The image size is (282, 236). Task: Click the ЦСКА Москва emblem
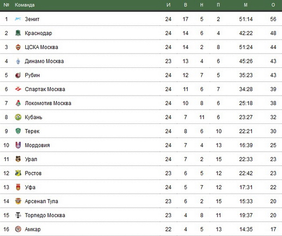coord(18,47)
